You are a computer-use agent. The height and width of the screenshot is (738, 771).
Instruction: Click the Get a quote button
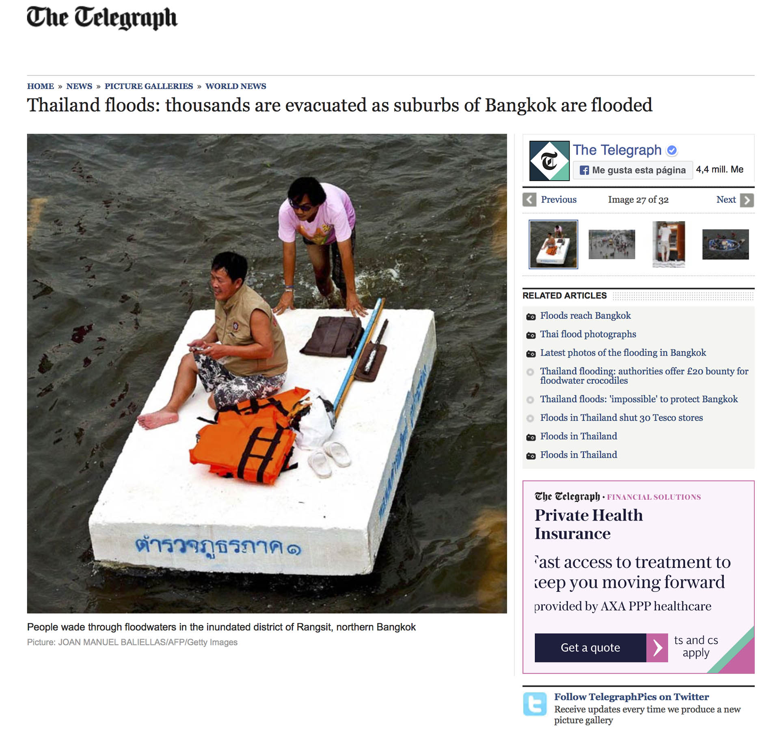point(601,648)
